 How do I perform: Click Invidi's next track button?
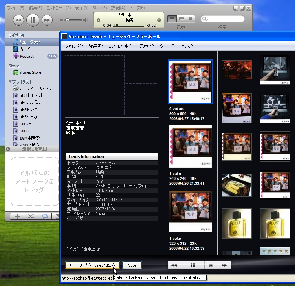coord(224,265)
